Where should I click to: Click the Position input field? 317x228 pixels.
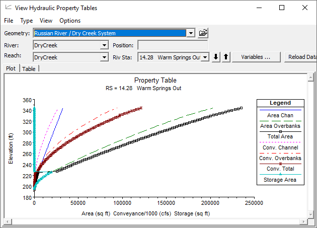coord(173,45)
